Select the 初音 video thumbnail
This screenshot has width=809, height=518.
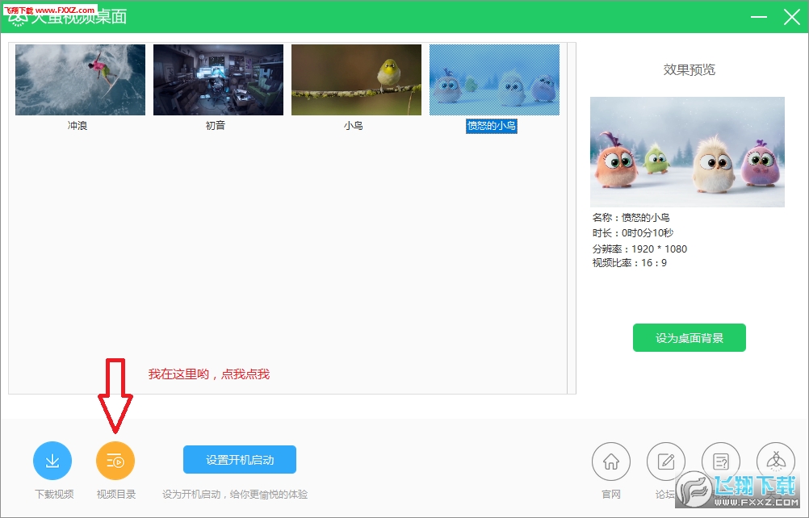tap(218, 80)
